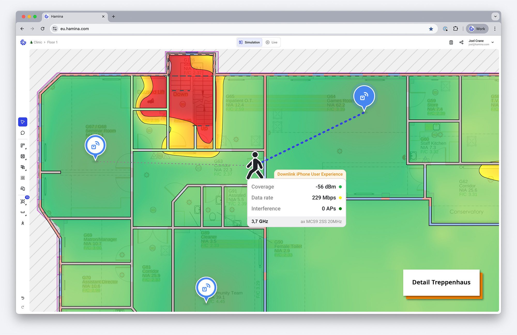Switch to Simulation mode
This screenshot has height=335, width=517.
pos(249,42)
